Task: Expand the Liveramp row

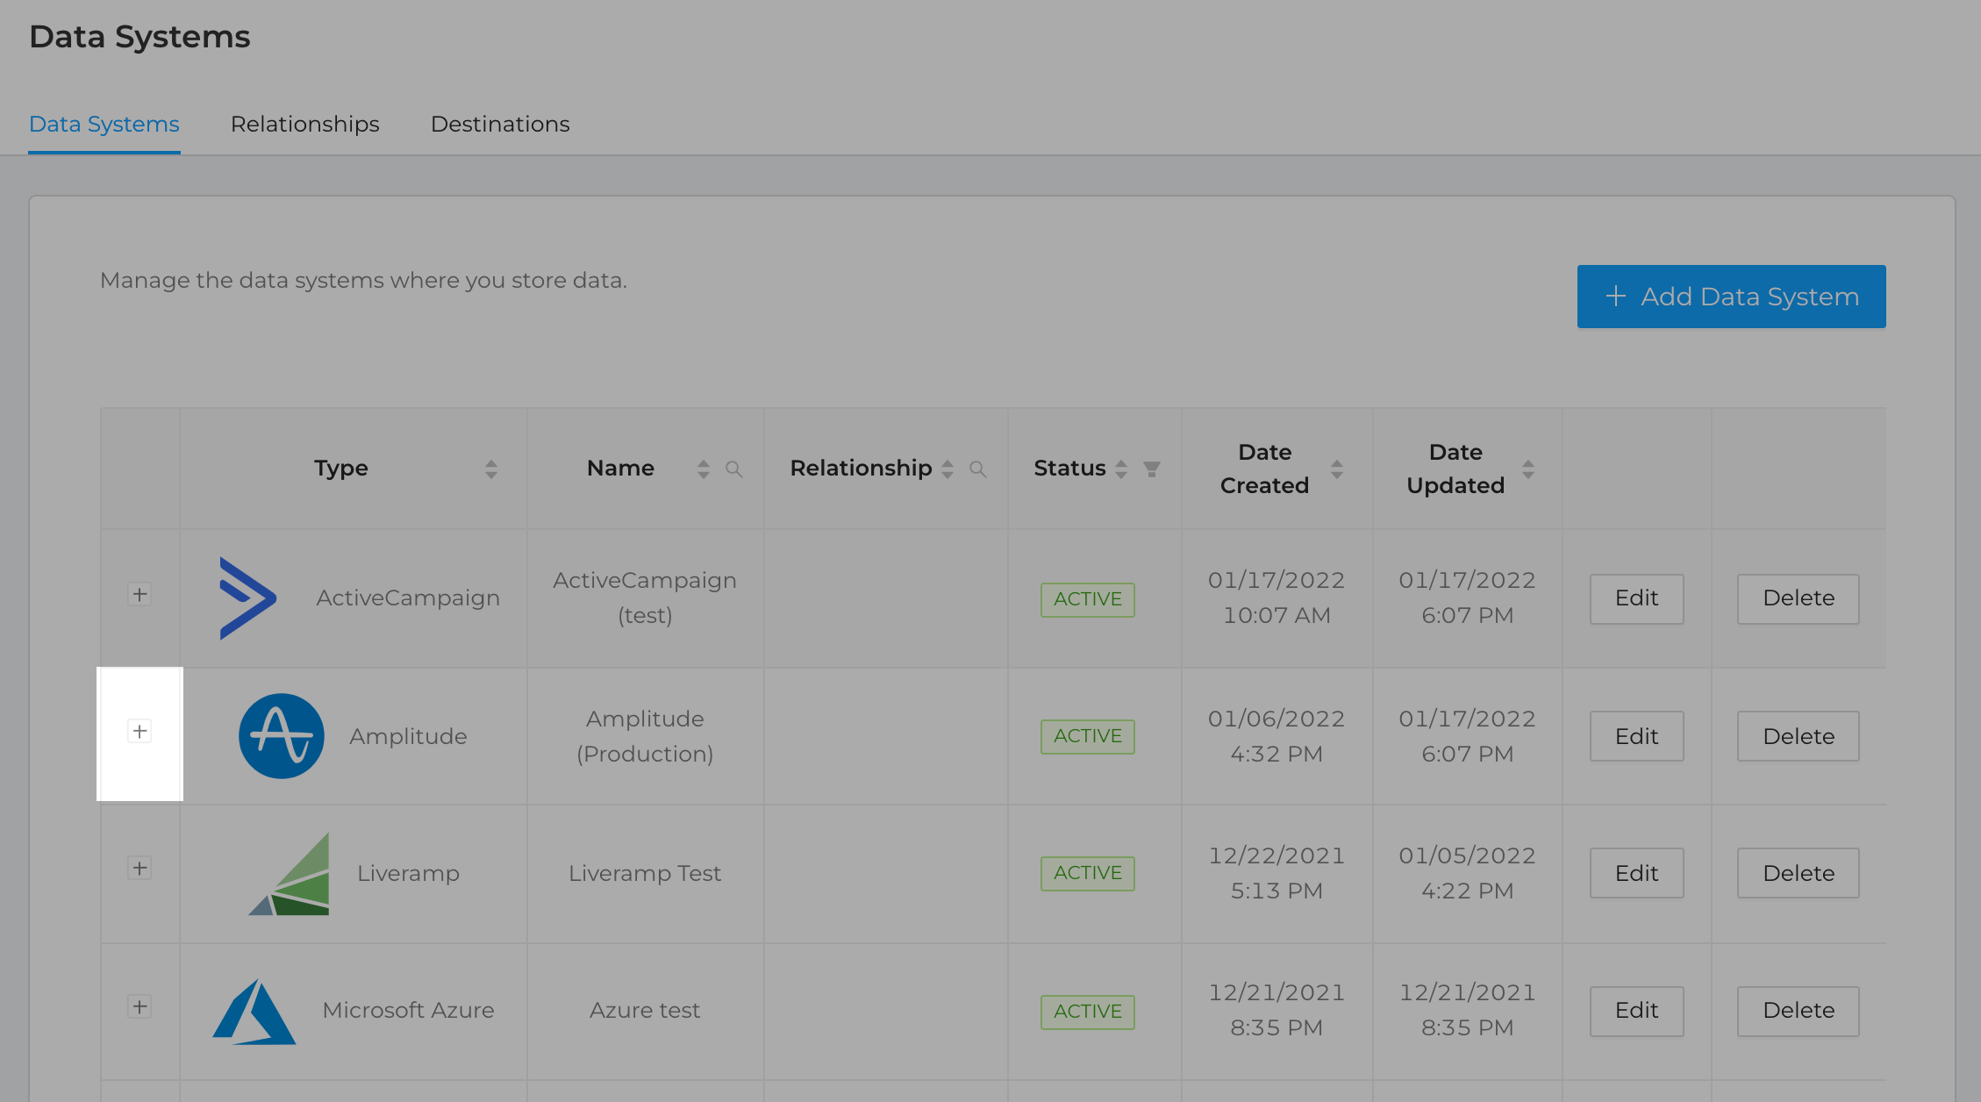Action: coord(139,869)
